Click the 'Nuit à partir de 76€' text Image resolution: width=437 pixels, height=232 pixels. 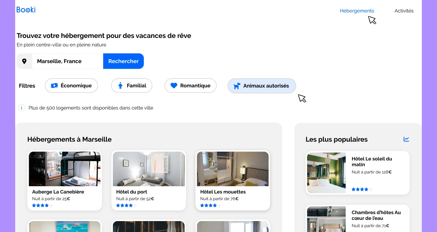219,199
